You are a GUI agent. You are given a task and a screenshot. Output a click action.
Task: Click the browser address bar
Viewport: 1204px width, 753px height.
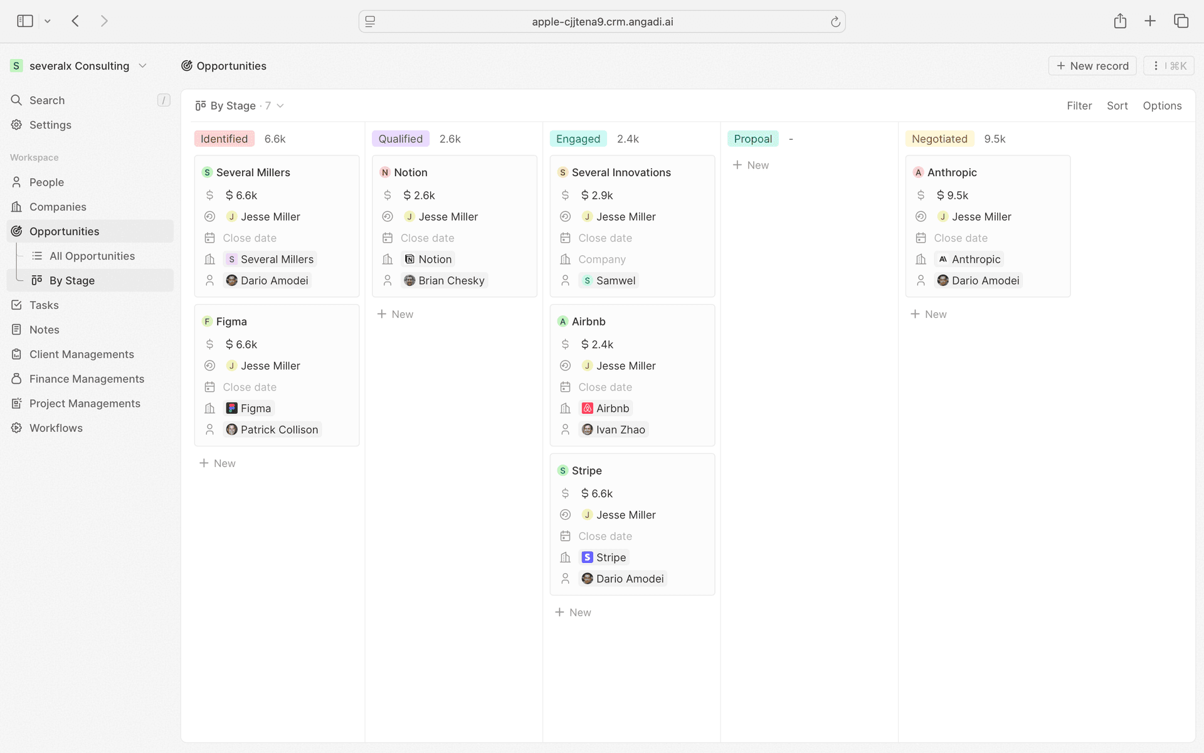(x=602, y=21)
